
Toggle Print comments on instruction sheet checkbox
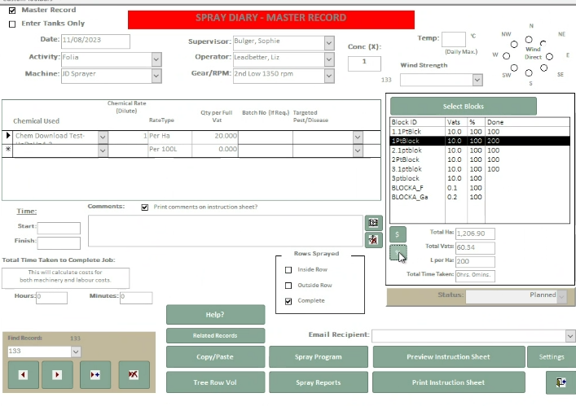click(145, 207)
